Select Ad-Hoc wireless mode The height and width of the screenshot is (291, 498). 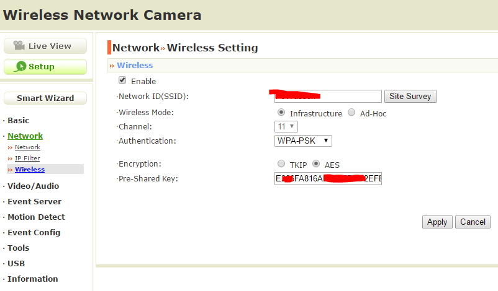pyautogui.click(x=351, y=113)
